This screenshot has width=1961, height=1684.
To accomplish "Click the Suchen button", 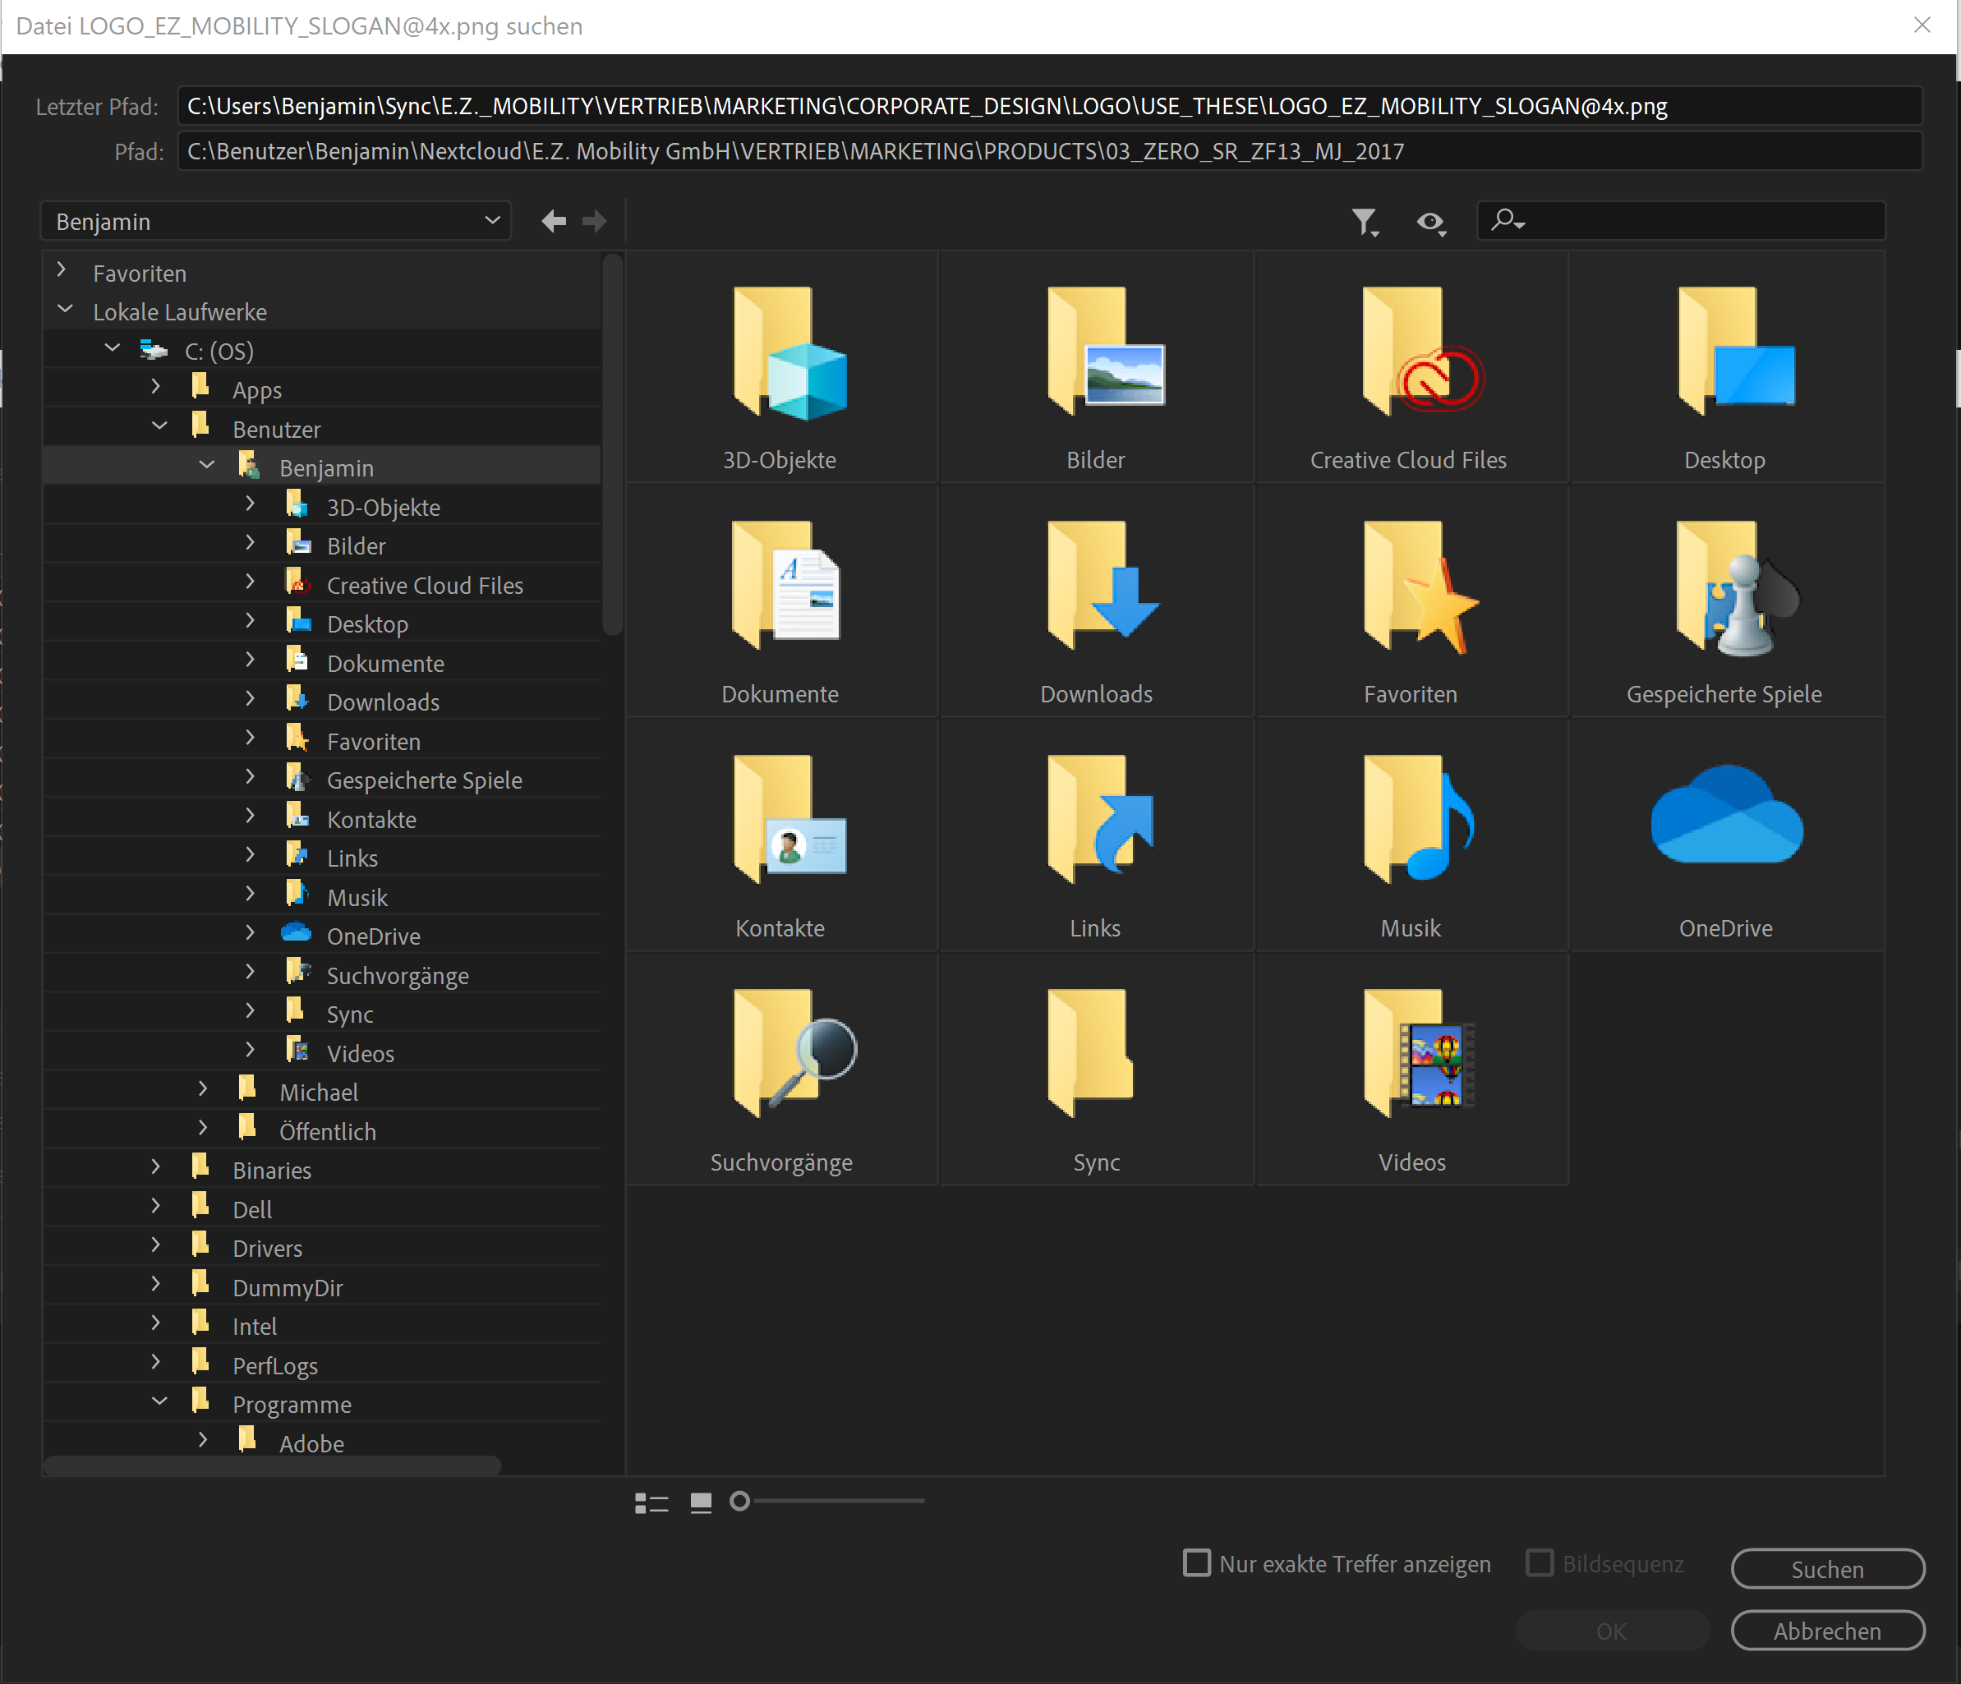I will tap(1830, 1564).
